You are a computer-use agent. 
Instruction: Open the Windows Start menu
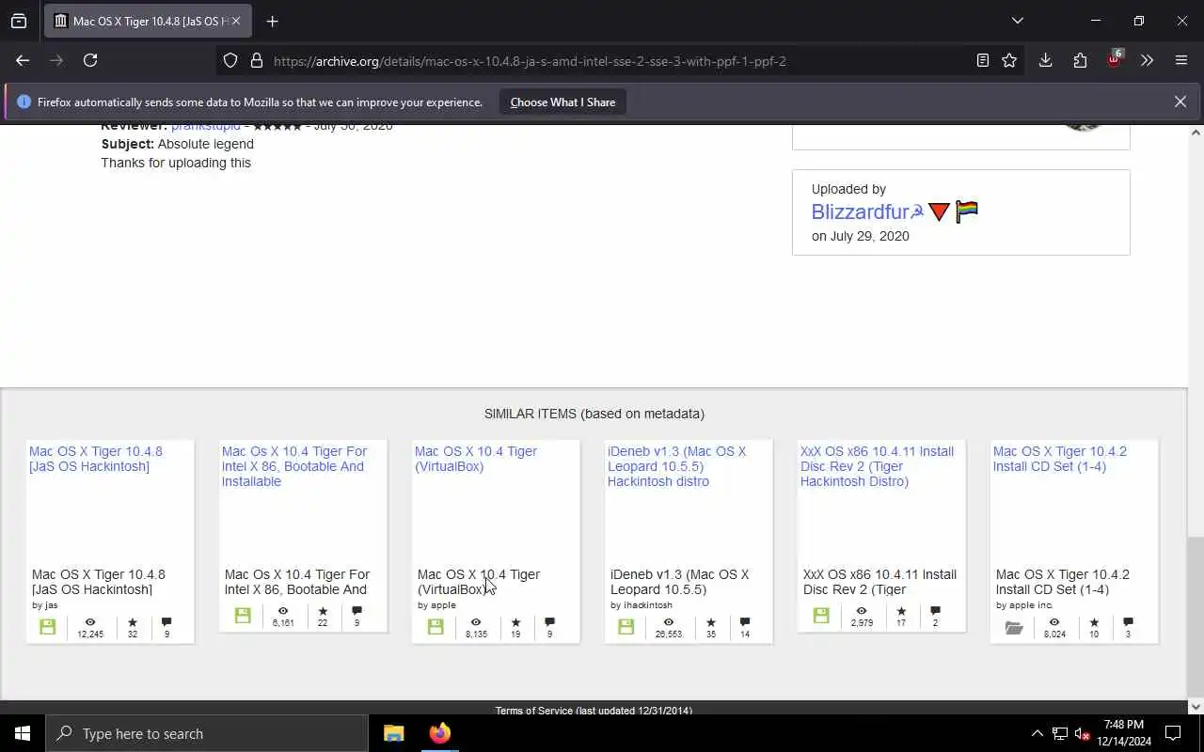pyautogui.click(x=23, y=733)
